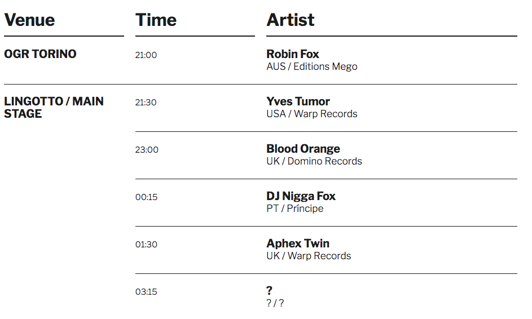532x319 pixels.
Task: Click the 03:15 time slot
Action: point(146,292)
